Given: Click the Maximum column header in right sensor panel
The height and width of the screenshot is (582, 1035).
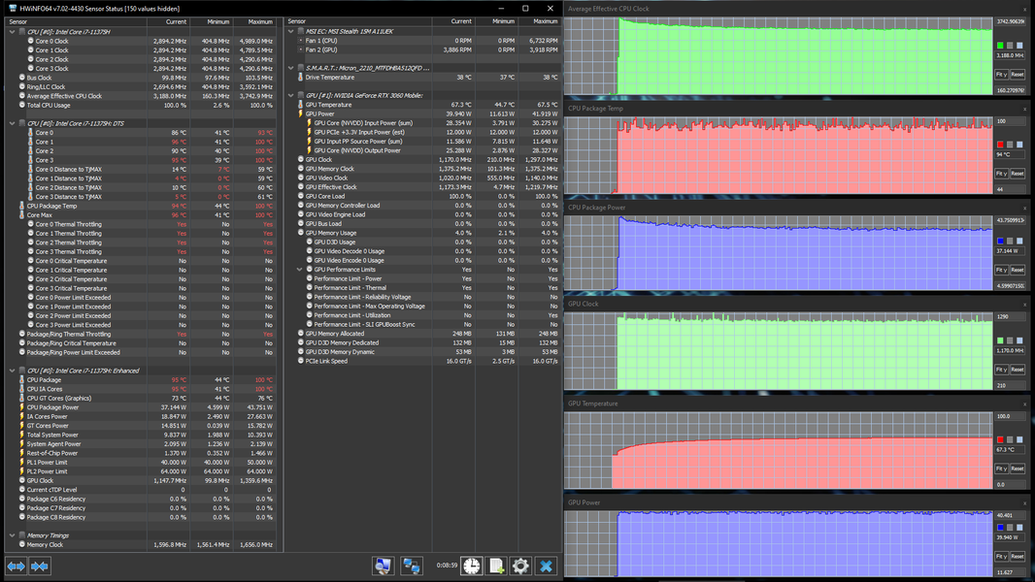Looking at the screenshot, I should tap(539, 21).
